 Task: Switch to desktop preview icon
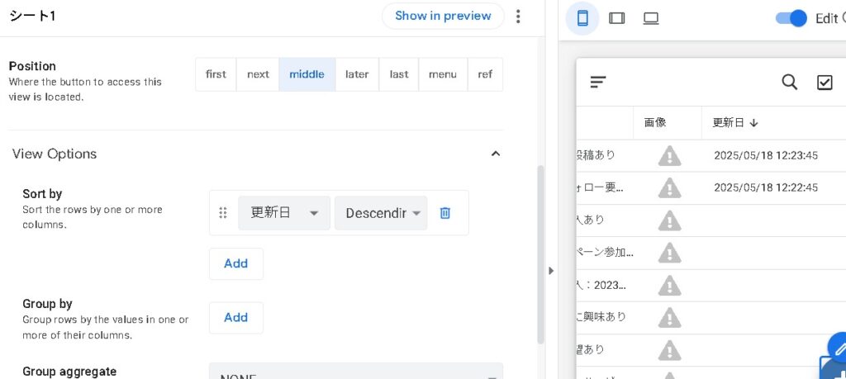point(651,18)
